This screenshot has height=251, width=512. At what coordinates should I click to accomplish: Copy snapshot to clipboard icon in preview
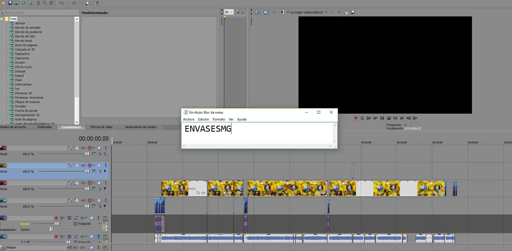point(346,12)
